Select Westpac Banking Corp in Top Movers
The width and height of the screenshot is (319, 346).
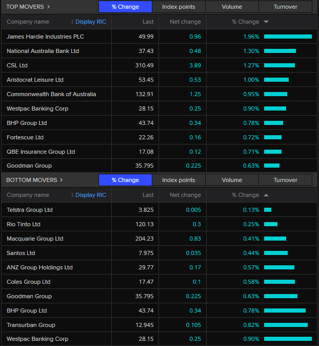click(x=37, y=108)
